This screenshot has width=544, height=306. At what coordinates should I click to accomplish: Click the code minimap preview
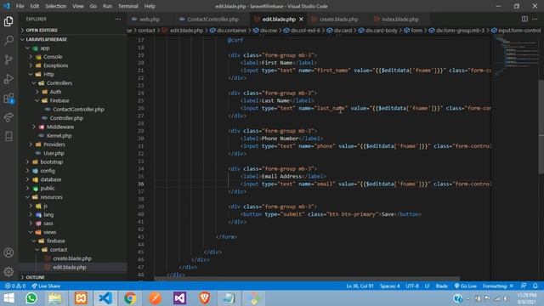point(515,55)
